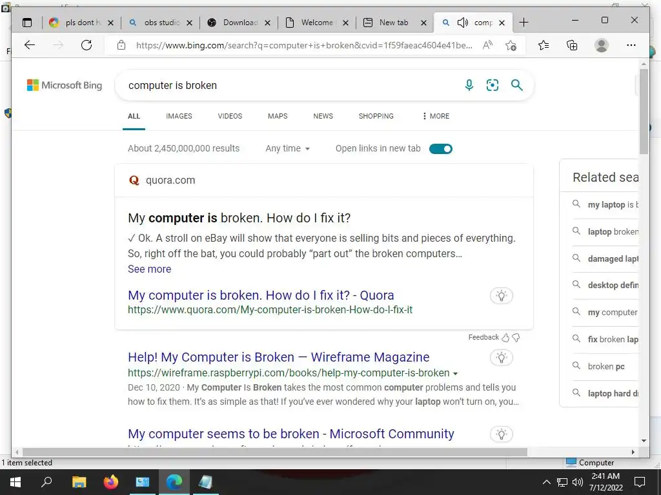Close the Download tab

click(267, 23)
